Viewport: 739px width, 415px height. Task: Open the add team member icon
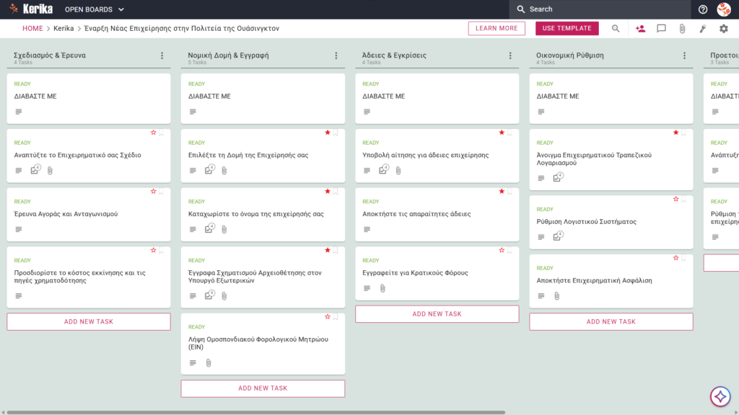point(640,29)
